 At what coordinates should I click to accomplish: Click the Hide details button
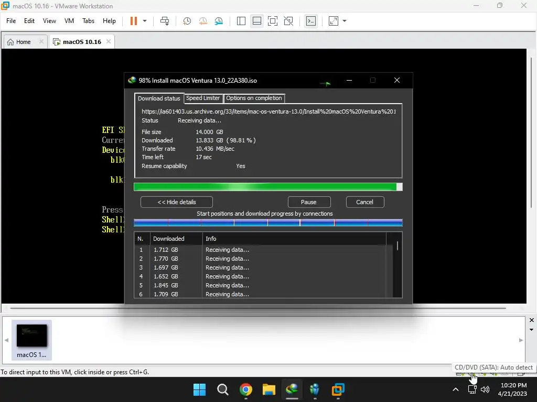(176, 202)
